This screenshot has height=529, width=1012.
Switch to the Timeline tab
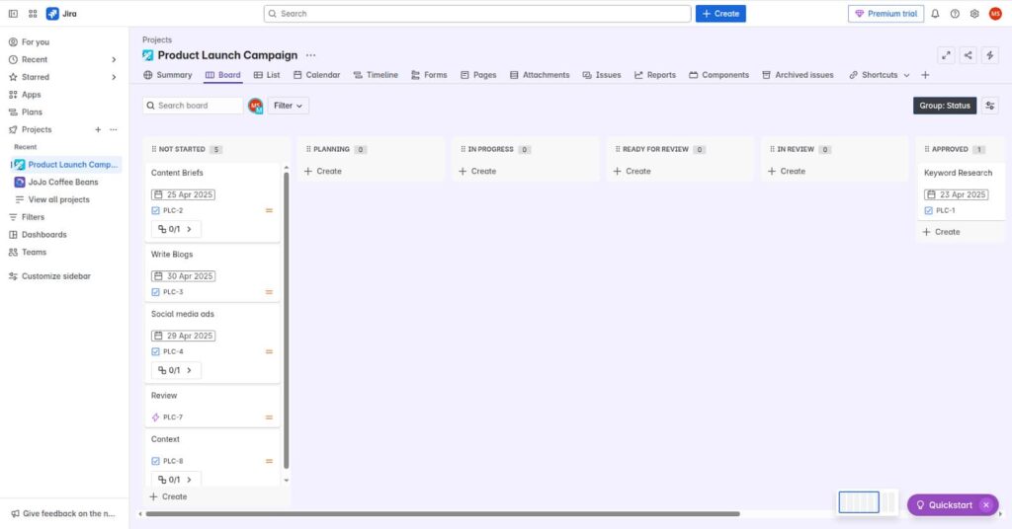tap(376, 75)
